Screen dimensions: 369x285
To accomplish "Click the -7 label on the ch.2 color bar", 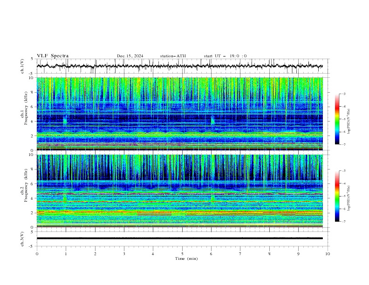I will (344, 222).
